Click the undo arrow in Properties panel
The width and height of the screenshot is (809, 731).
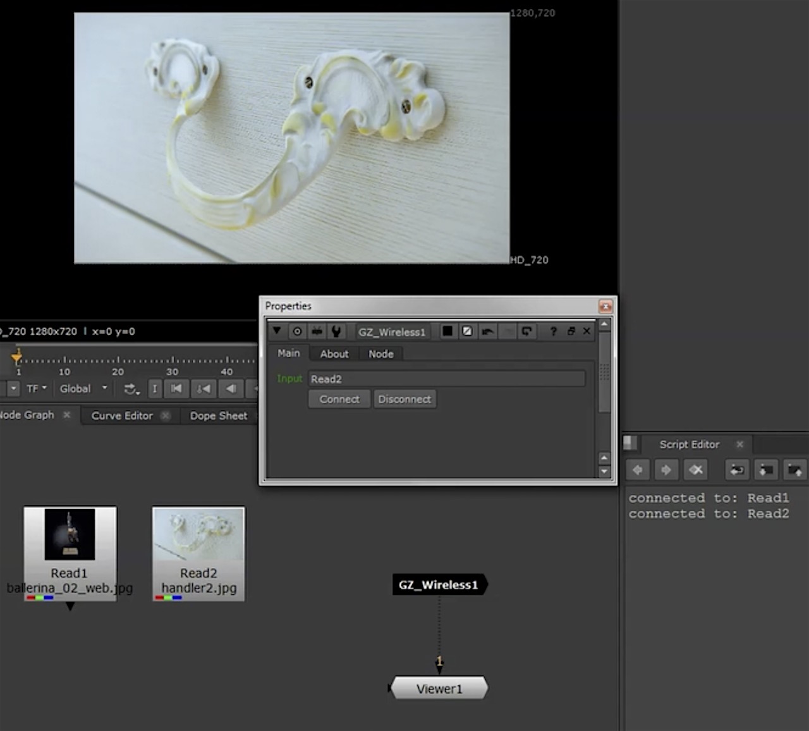click(x=487, y=331)
